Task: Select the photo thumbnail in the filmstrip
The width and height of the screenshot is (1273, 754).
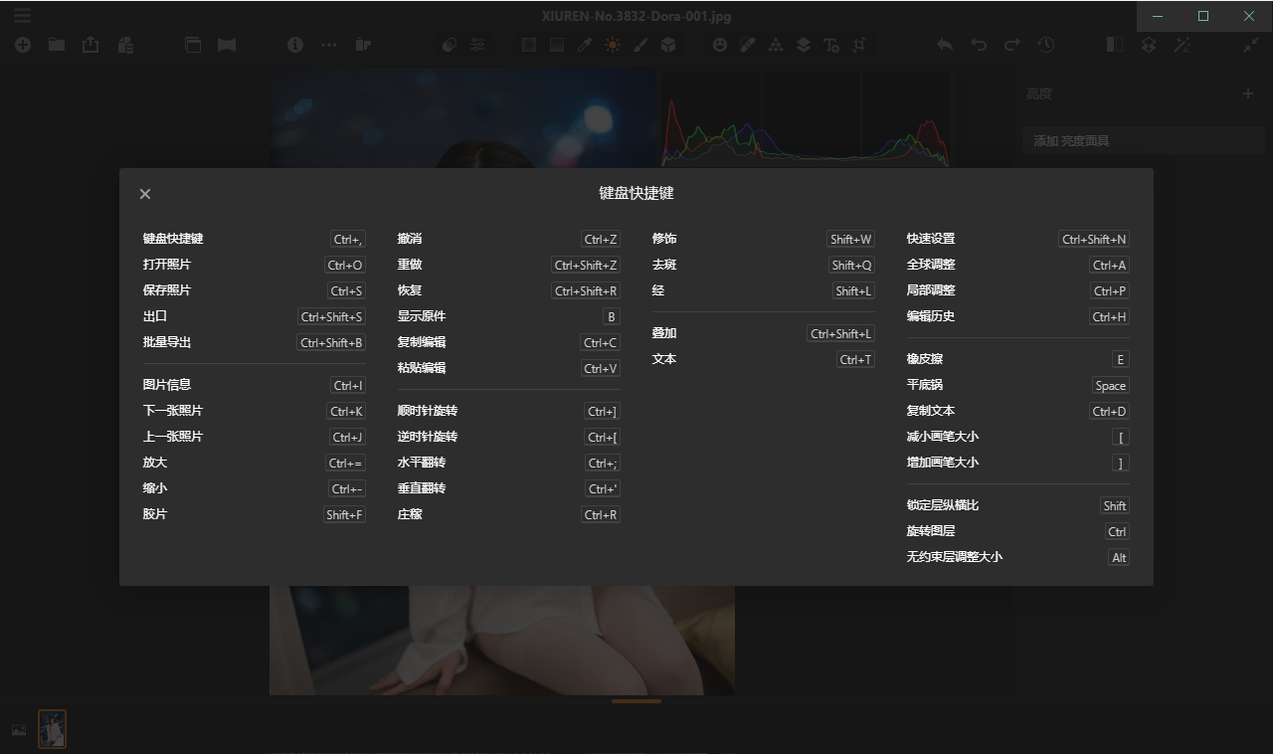Action: (52, 729)
